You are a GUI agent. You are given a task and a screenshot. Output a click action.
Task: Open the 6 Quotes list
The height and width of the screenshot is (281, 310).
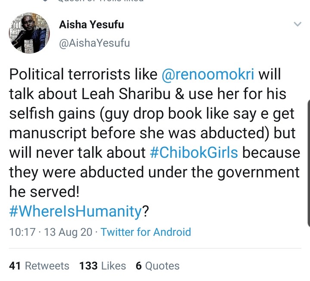(x=157, y=266)
